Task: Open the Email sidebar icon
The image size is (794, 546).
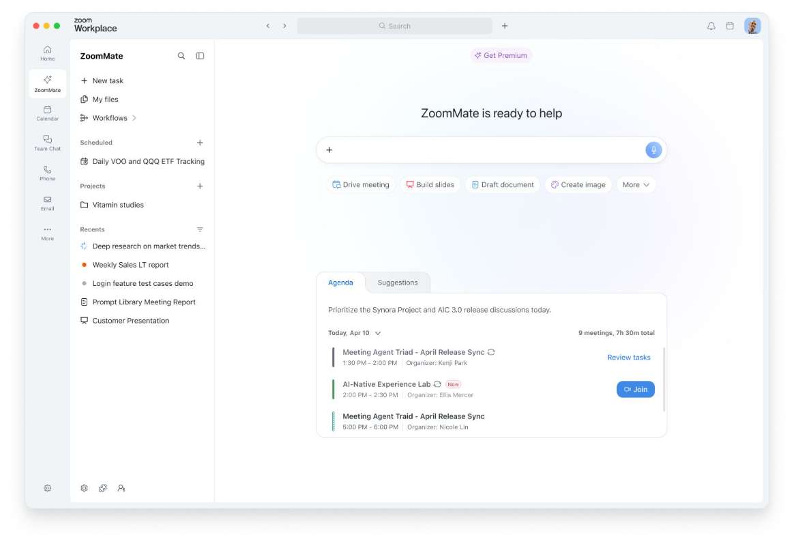Action: tap(48, 203)
